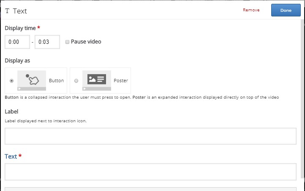Screen dimensions: 305x191
Task: Focus the display start time field 0:00
Action: [x=17, y=42]
